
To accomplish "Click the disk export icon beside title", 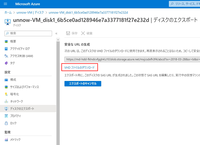I will (8, 22).
